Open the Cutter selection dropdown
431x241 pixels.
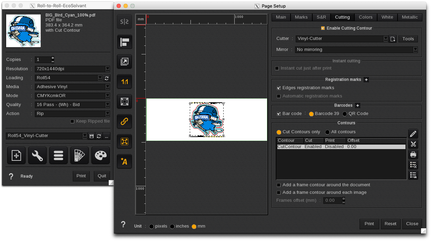point(385,39)
